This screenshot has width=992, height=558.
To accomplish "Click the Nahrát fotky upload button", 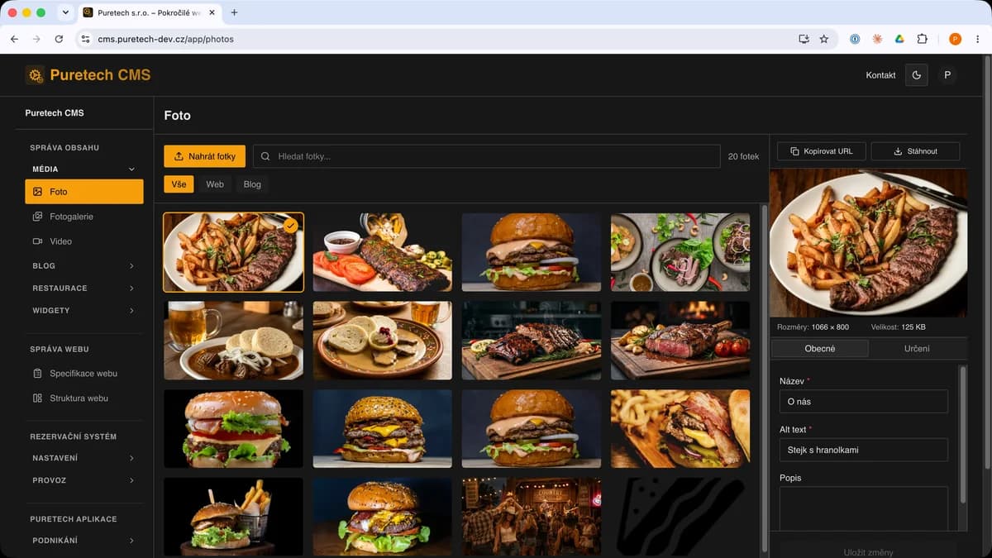I will 204,156.
